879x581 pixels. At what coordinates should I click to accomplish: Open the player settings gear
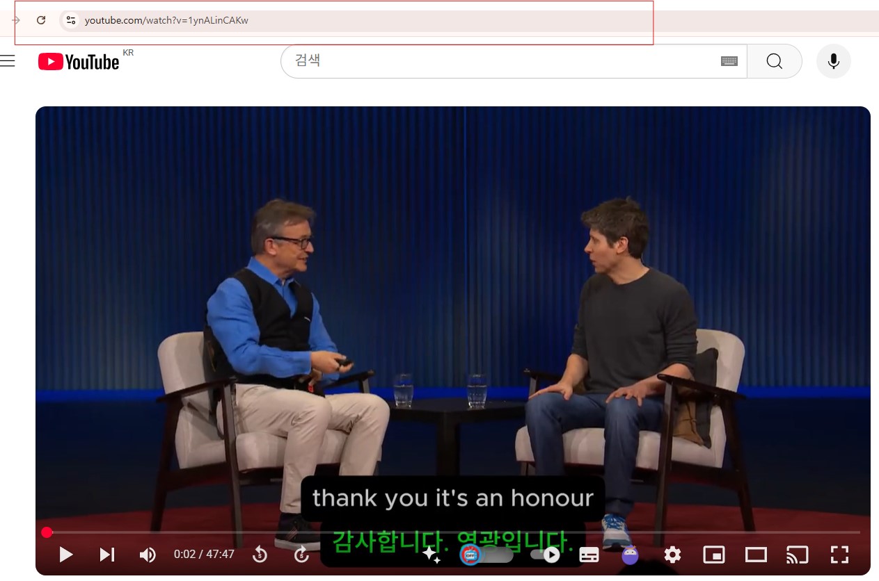point(672,555)
